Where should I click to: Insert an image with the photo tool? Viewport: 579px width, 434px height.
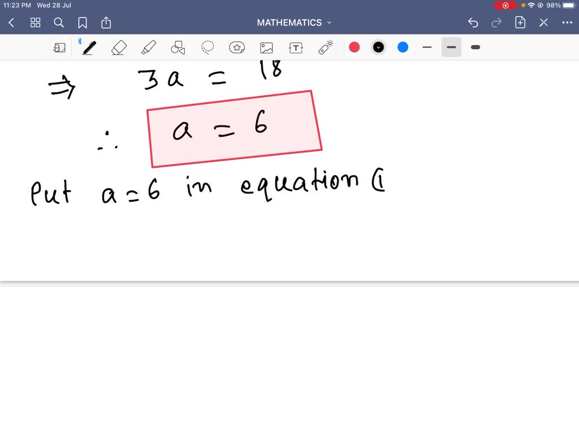click(x=266, y=47)
